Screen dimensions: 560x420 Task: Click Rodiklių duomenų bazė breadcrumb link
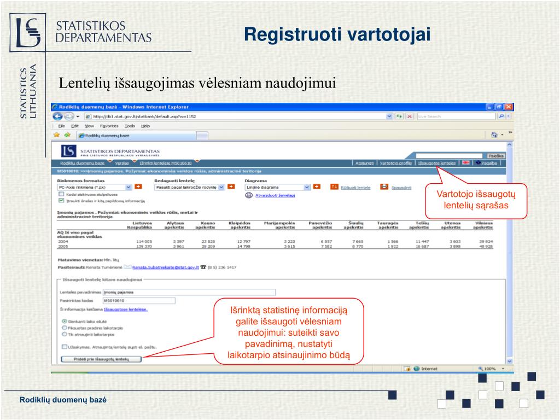pyautogui.click(x=82, y=163)
